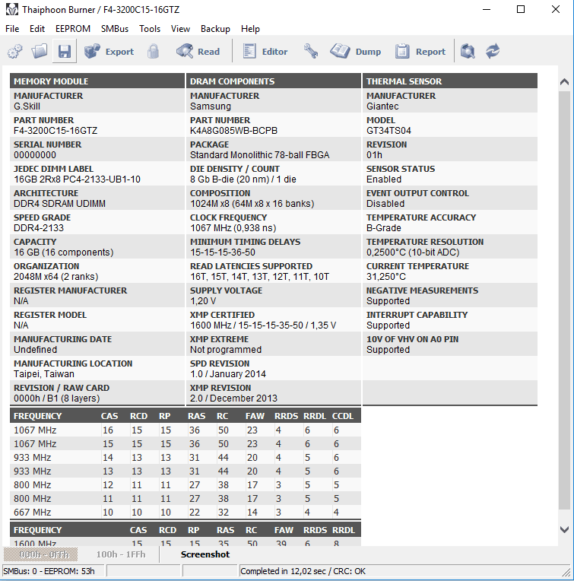
Task: Click XMP revision 2.0 / December 2013
Action: point(233,398)
